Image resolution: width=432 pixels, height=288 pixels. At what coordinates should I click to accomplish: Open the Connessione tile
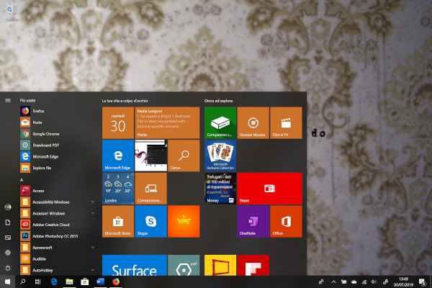point(150,188)
